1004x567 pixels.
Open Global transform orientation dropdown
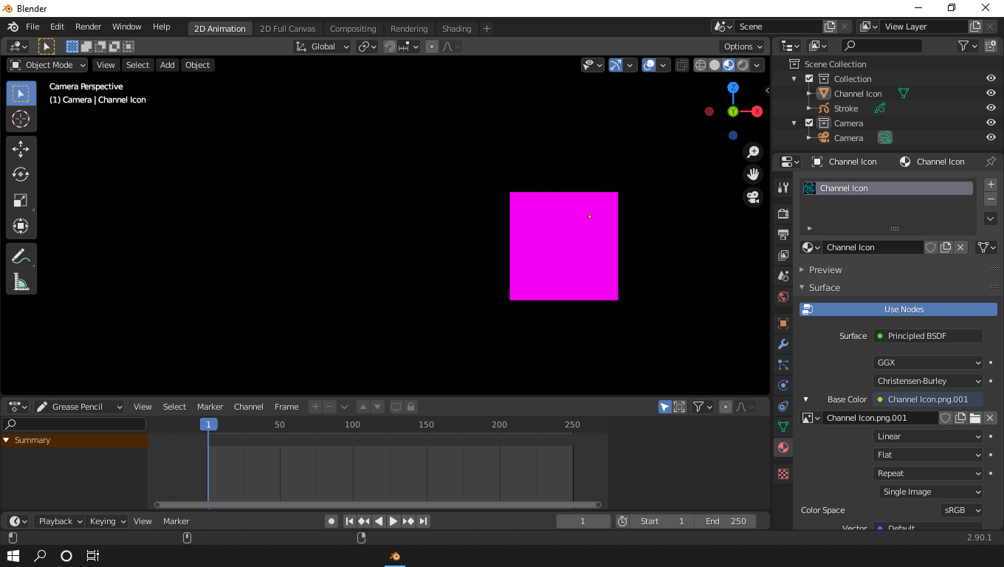[323, 47]
